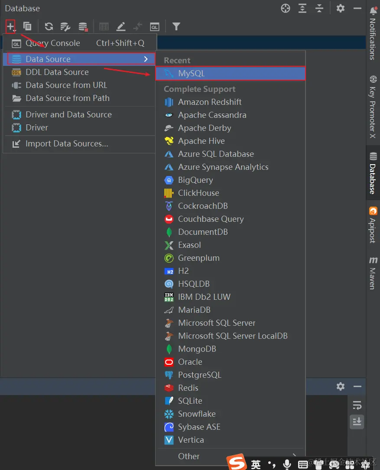Open the Maven tool window tab

(x=373, y=273)
